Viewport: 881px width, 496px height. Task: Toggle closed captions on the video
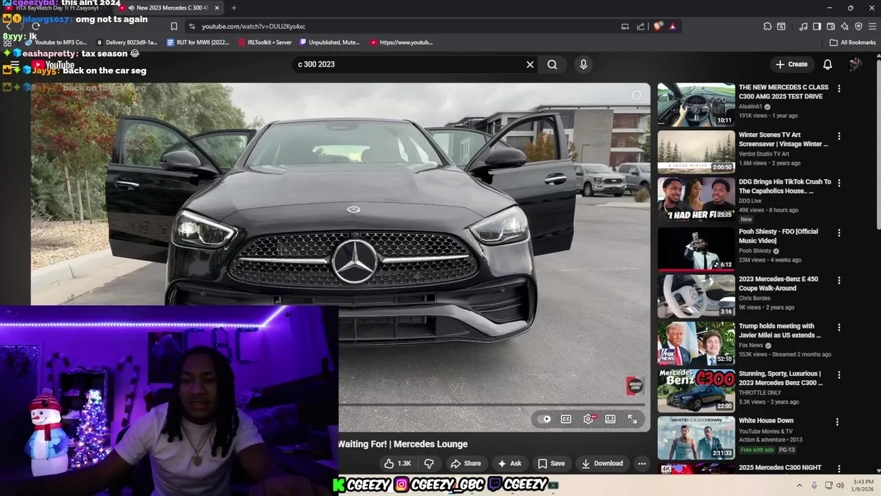click(x=566, y=419)
